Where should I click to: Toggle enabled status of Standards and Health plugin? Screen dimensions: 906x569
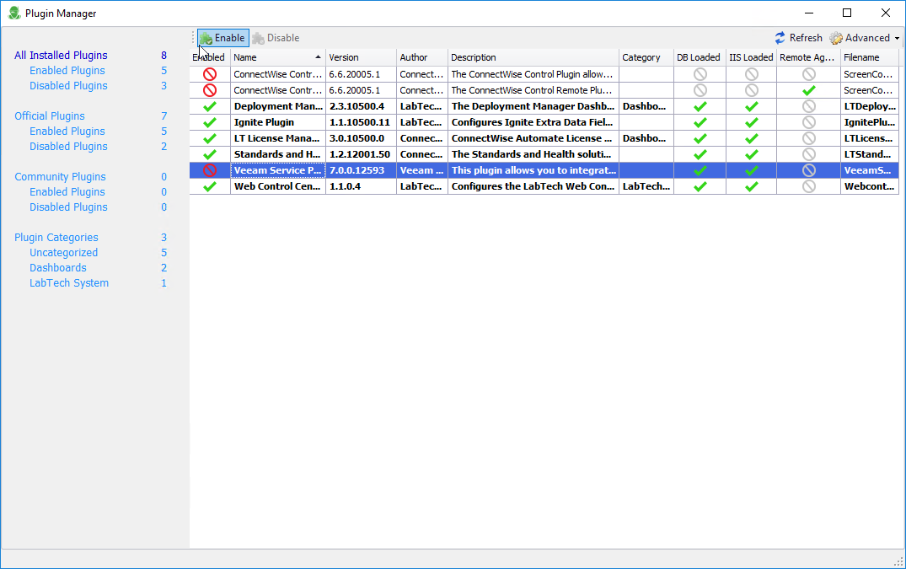point(208,154)
